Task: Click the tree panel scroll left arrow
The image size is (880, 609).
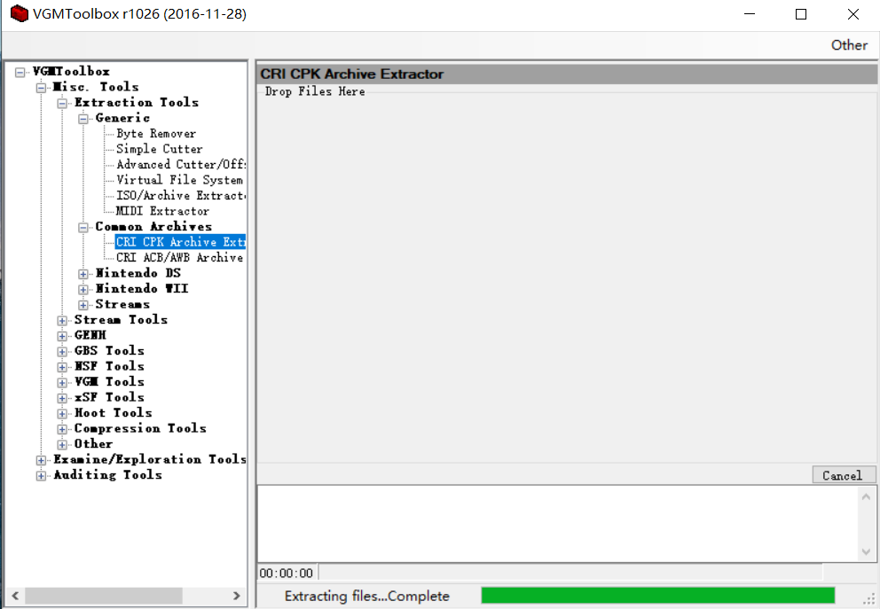Action: coord(15,596)
